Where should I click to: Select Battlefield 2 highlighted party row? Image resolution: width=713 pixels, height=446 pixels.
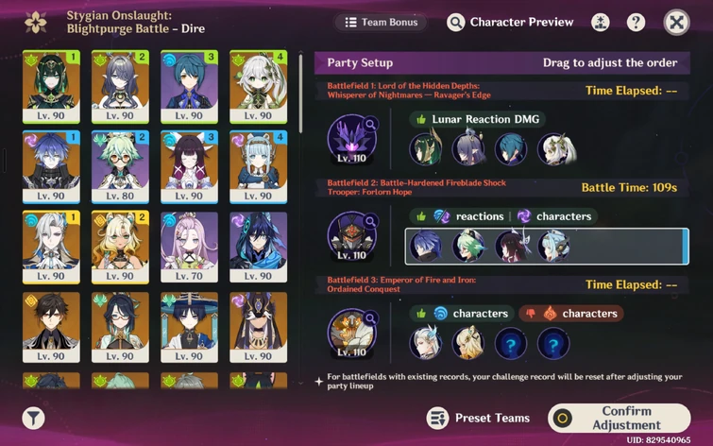tap(547, 247)
